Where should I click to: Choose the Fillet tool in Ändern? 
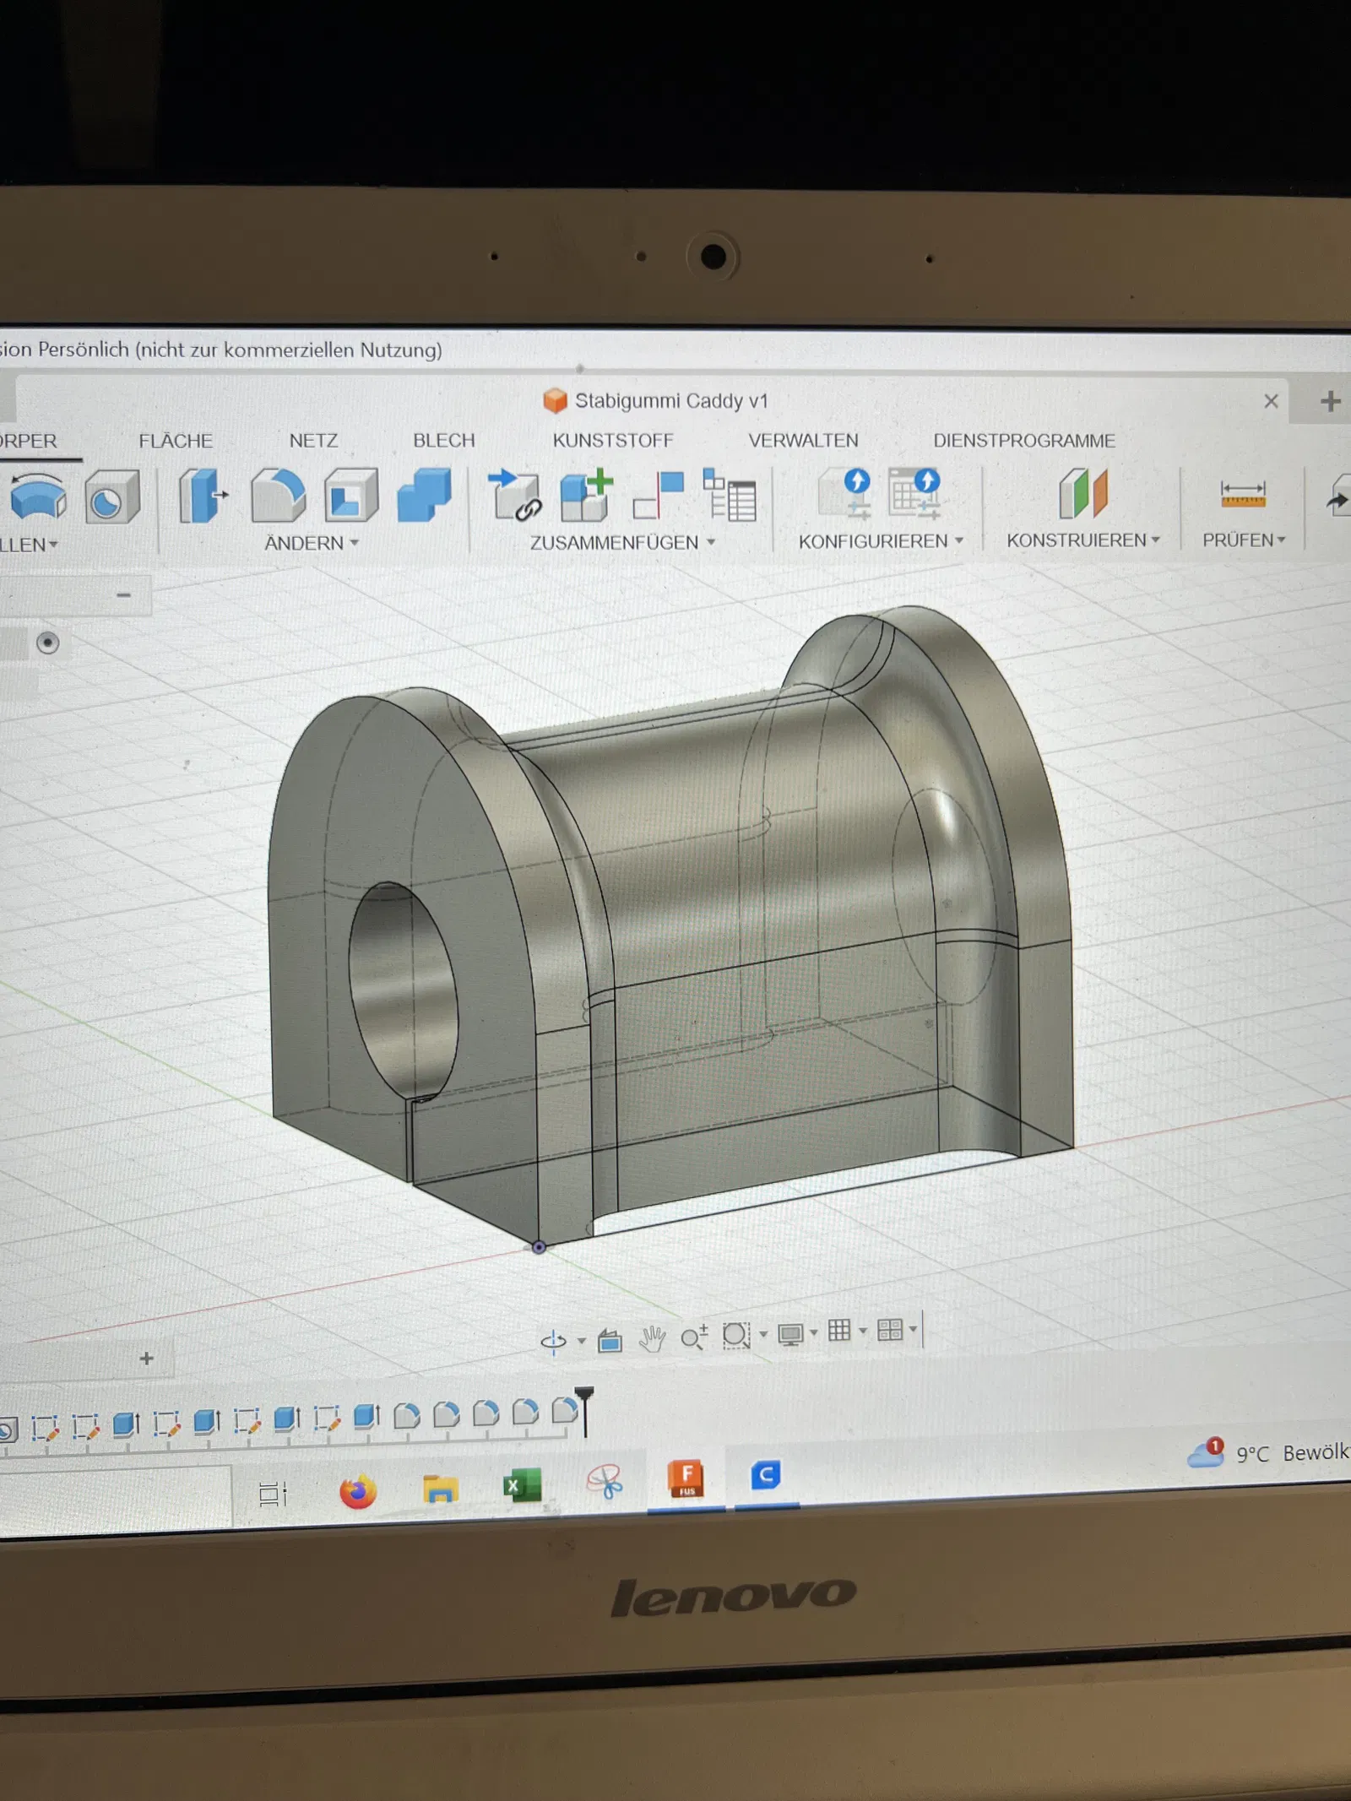[278, 495]
